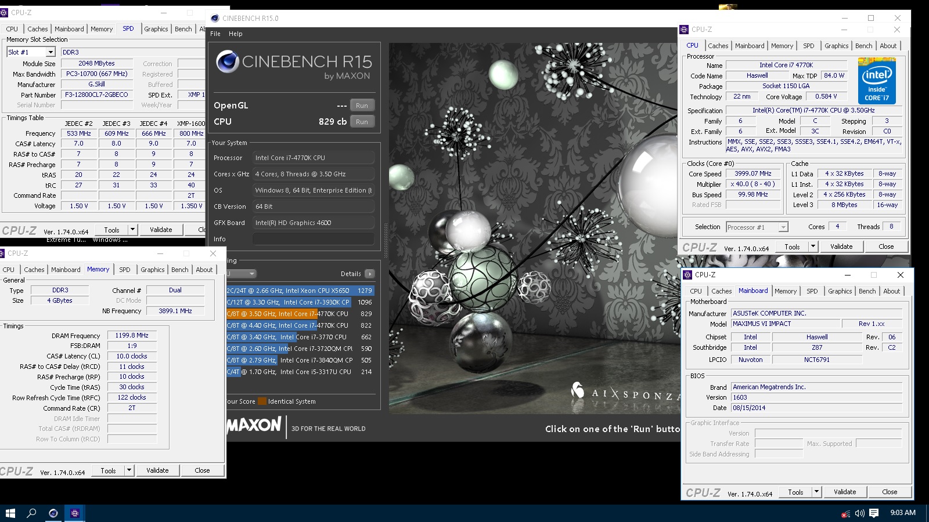Image resolution: width=929 pixels, height=522 pixels.
Task: Open the taskbar search magnifier
Action: pos(31,513)
